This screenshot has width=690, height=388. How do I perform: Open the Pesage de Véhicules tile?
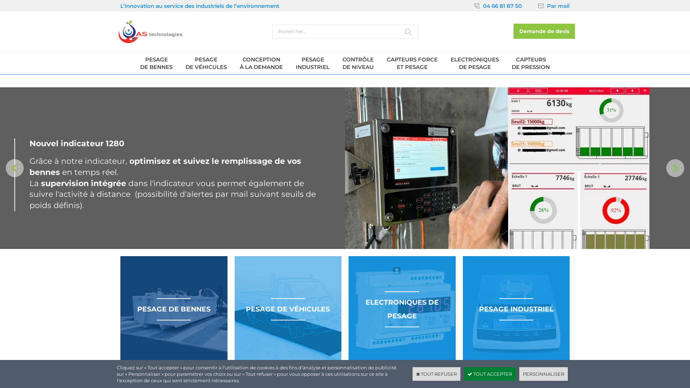pyautogui.click(x=287, y=309)
